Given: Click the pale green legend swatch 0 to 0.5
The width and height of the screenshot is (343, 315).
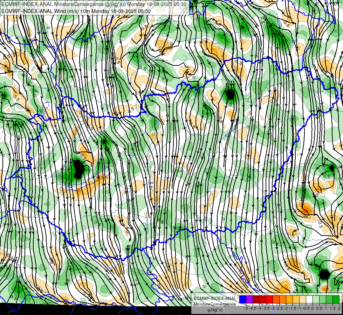Looking at the screenshot, I should tap(316, 299).
